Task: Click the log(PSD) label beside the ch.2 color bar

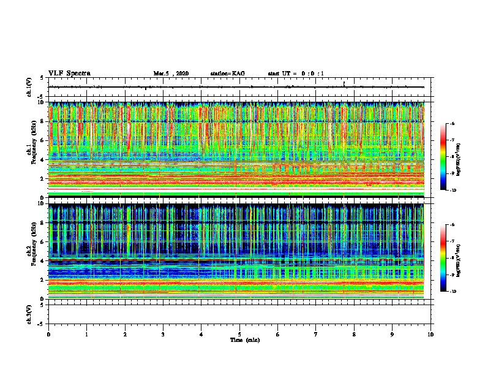Action: 459,260
